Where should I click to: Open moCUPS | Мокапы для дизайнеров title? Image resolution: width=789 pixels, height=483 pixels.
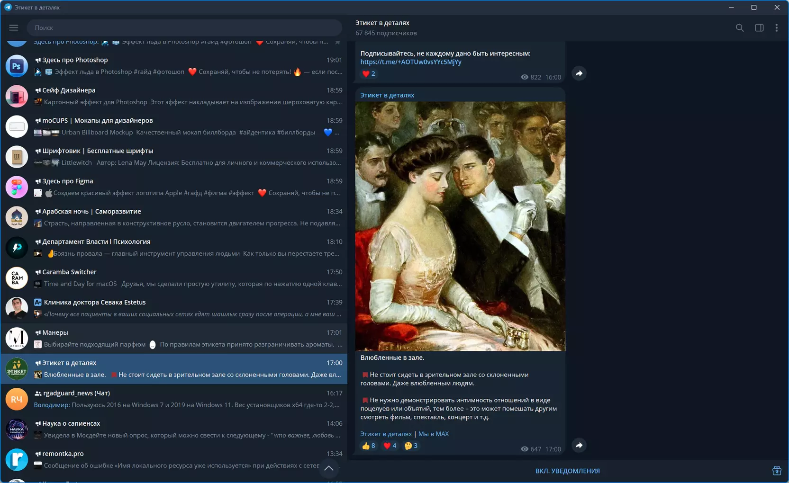[x=98, y=120]
